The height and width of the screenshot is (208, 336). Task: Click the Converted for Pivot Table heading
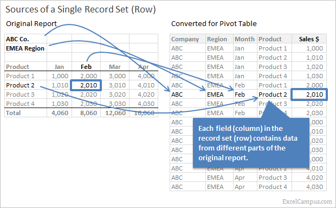coord(214,23)
